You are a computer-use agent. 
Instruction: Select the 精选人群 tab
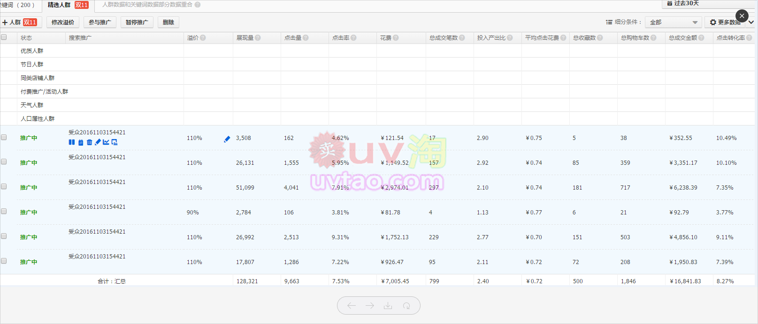[x=68, y=5]
